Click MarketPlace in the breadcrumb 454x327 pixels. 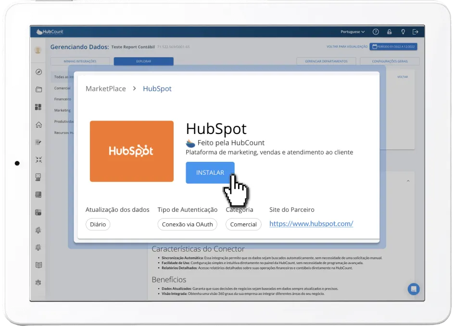pyautogui.click(x=106, y=89)
